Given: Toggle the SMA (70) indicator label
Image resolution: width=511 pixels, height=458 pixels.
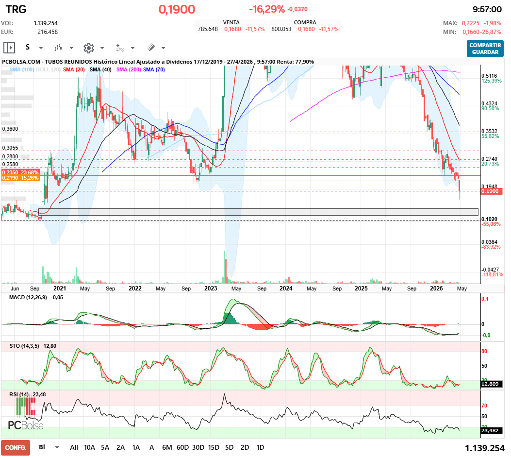Looking at the screenshot, I should [154, 70].
